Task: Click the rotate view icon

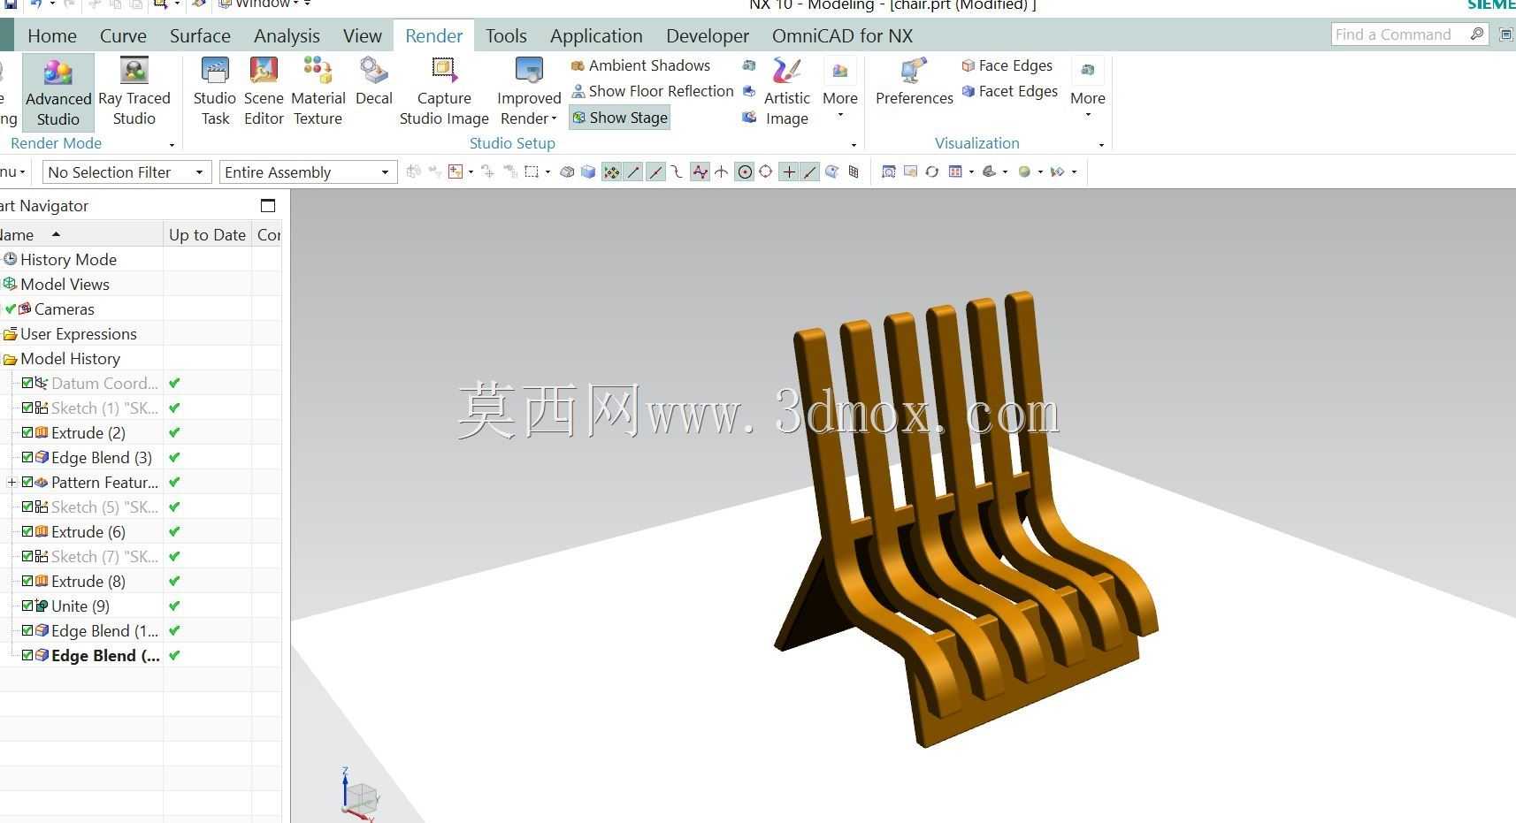Action: 932,172
